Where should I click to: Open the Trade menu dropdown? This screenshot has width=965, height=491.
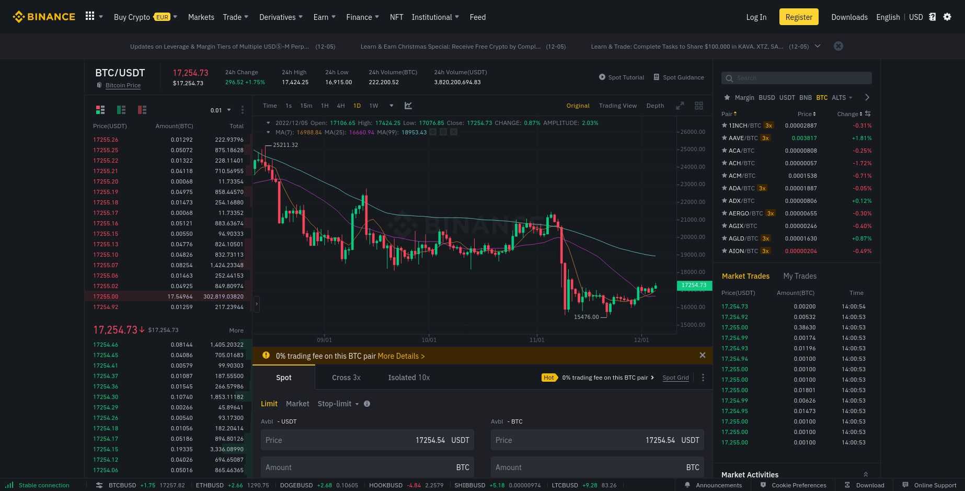coord(236,17)
